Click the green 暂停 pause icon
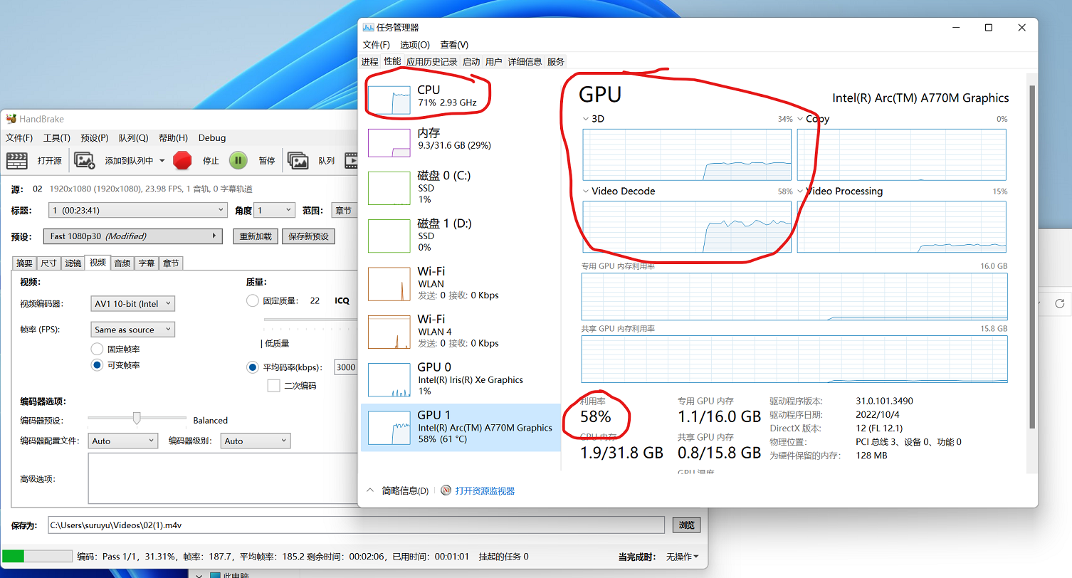 (x=238, y=161)
